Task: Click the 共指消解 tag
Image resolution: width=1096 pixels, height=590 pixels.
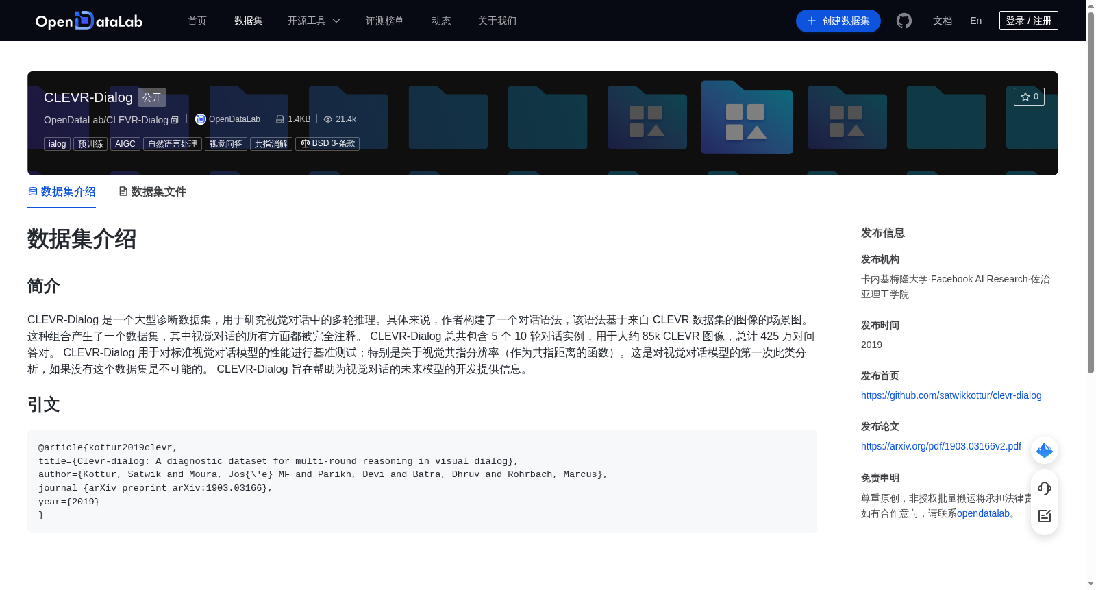Action: 271,144
